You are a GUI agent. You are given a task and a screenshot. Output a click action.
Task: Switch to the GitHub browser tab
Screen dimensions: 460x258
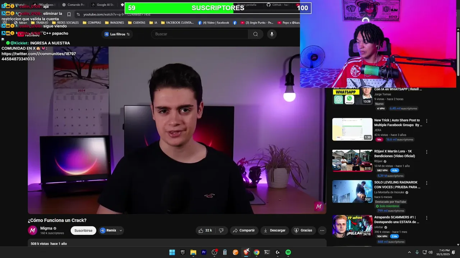(279, 5)
